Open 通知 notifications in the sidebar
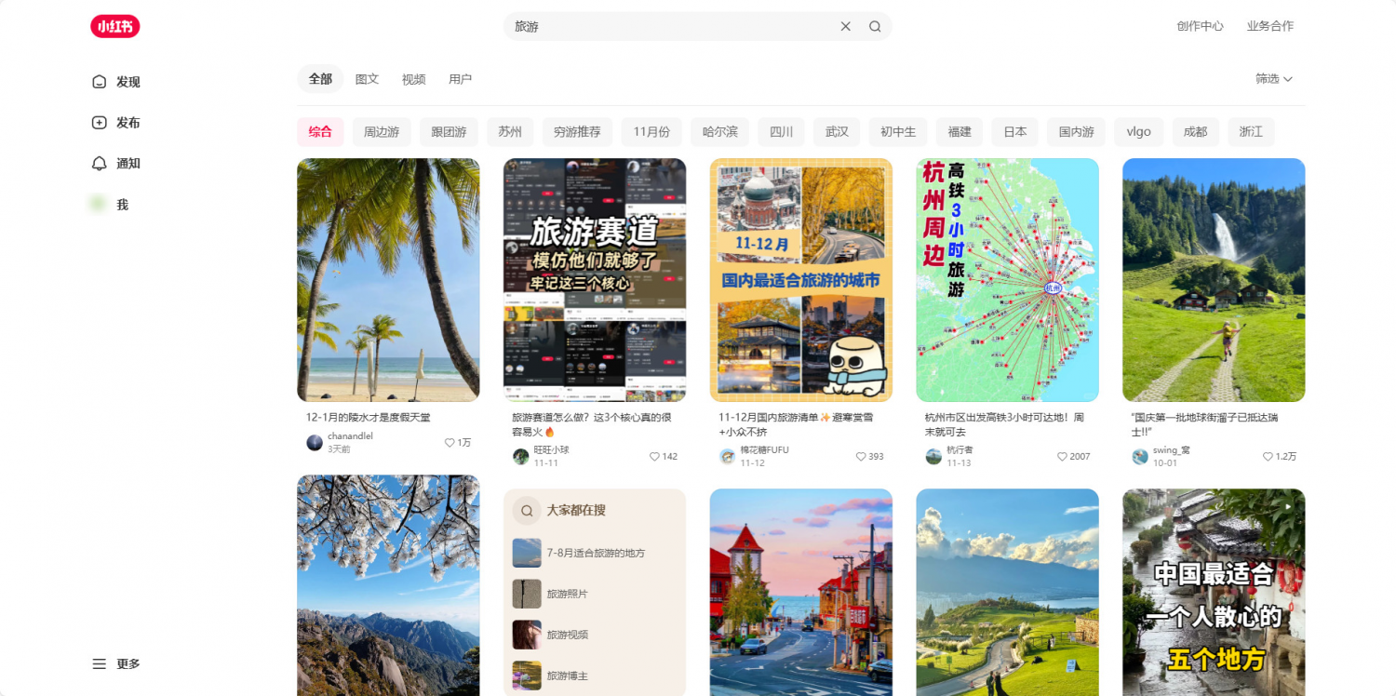The image size is (1396, 696). point(116,164)
